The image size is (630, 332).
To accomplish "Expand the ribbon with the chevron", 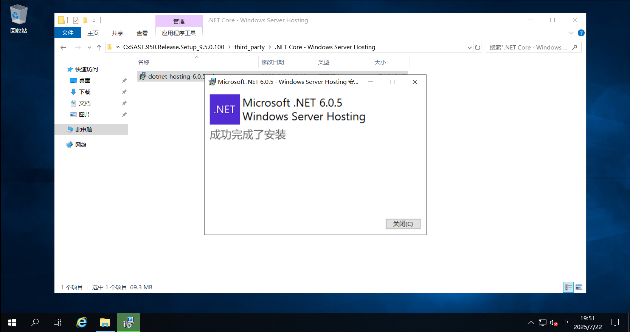I will (571, 33).
